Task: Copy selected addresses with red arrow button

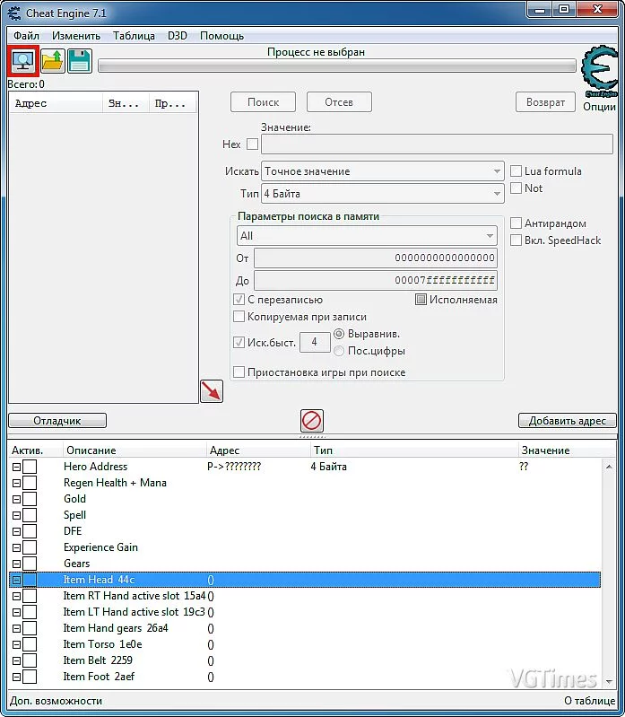Action: [212, 391]
